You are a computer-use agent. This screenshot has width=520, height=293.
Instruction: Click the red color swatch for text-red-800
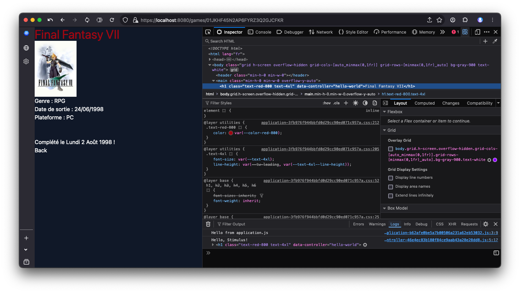click(231, 133)
